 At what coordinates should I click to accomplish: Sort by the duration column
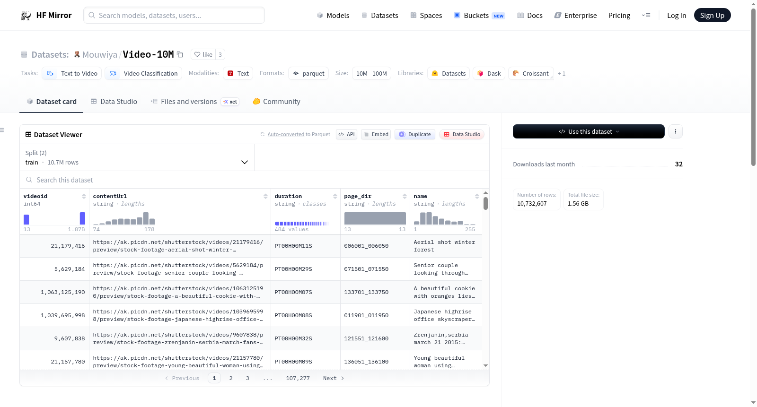point(335,196)
